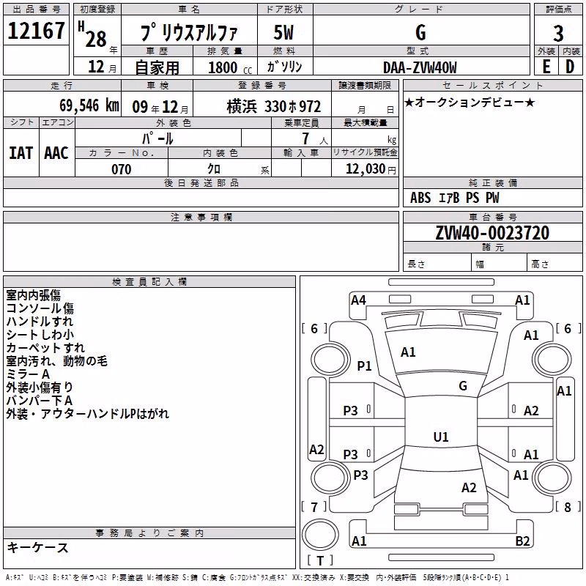Image resolution: width=586 pixels, height=586 pixels.
Task: Click the note シートしわ小
Action: pyautogui.click(x=40, y=335)
